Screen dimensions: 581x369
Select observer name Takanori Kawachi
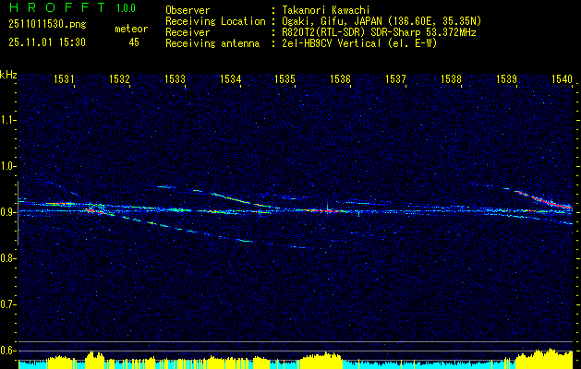tap(326, 10)
